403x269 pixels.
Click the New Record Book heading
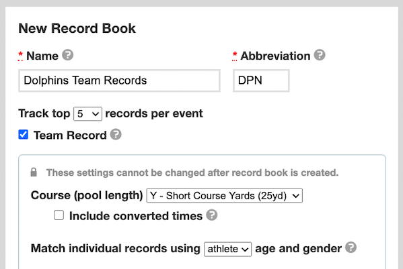pyautogui.click(x=77, y=28)
